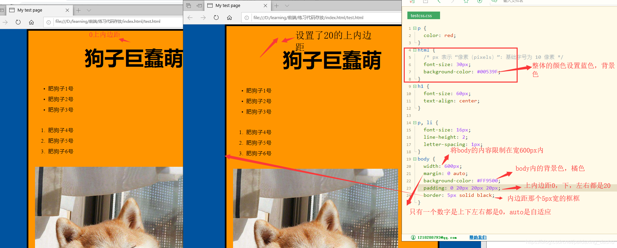Collapse the 'p, li' rule fold marker
The image size is (617, 248).
click(x=415, y=123)
